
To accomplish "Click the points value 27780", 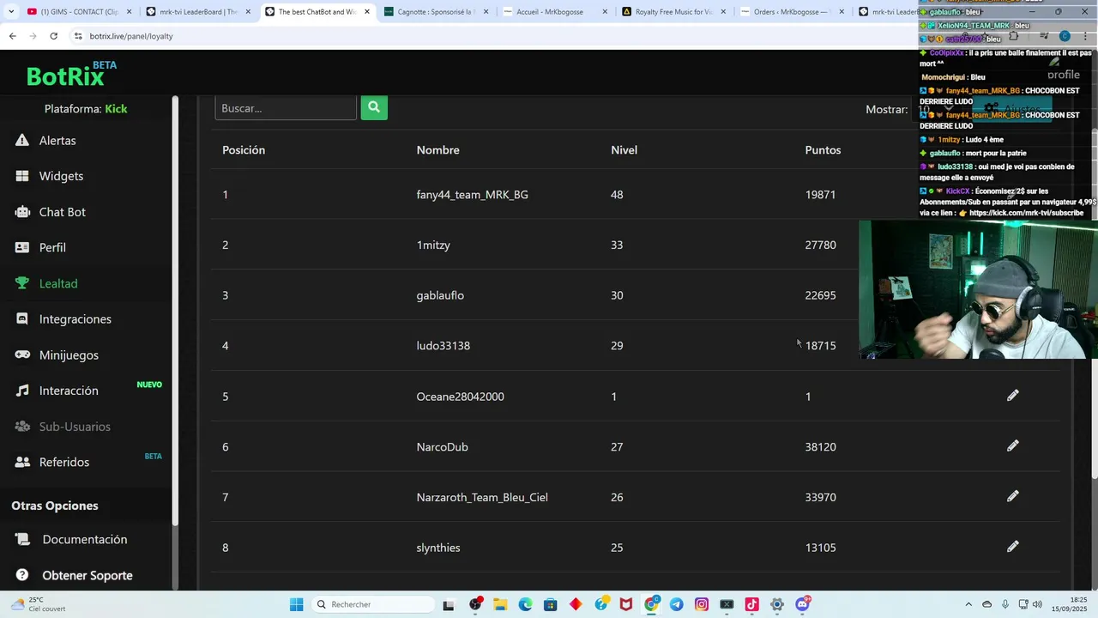I will click(x=821, y=245).
